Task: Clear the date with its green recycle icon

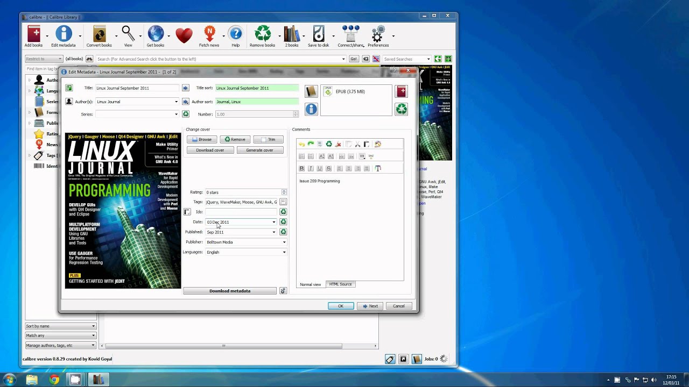Action: 283,222
